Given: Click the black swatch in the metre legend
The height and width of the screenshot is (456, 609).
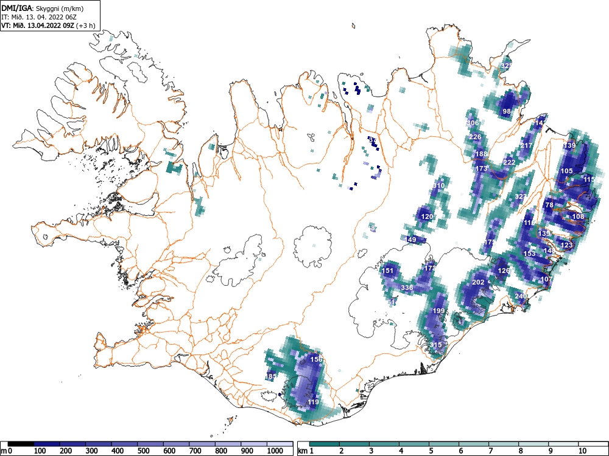Looking at the screenshot, I should (x=21, y=444).
